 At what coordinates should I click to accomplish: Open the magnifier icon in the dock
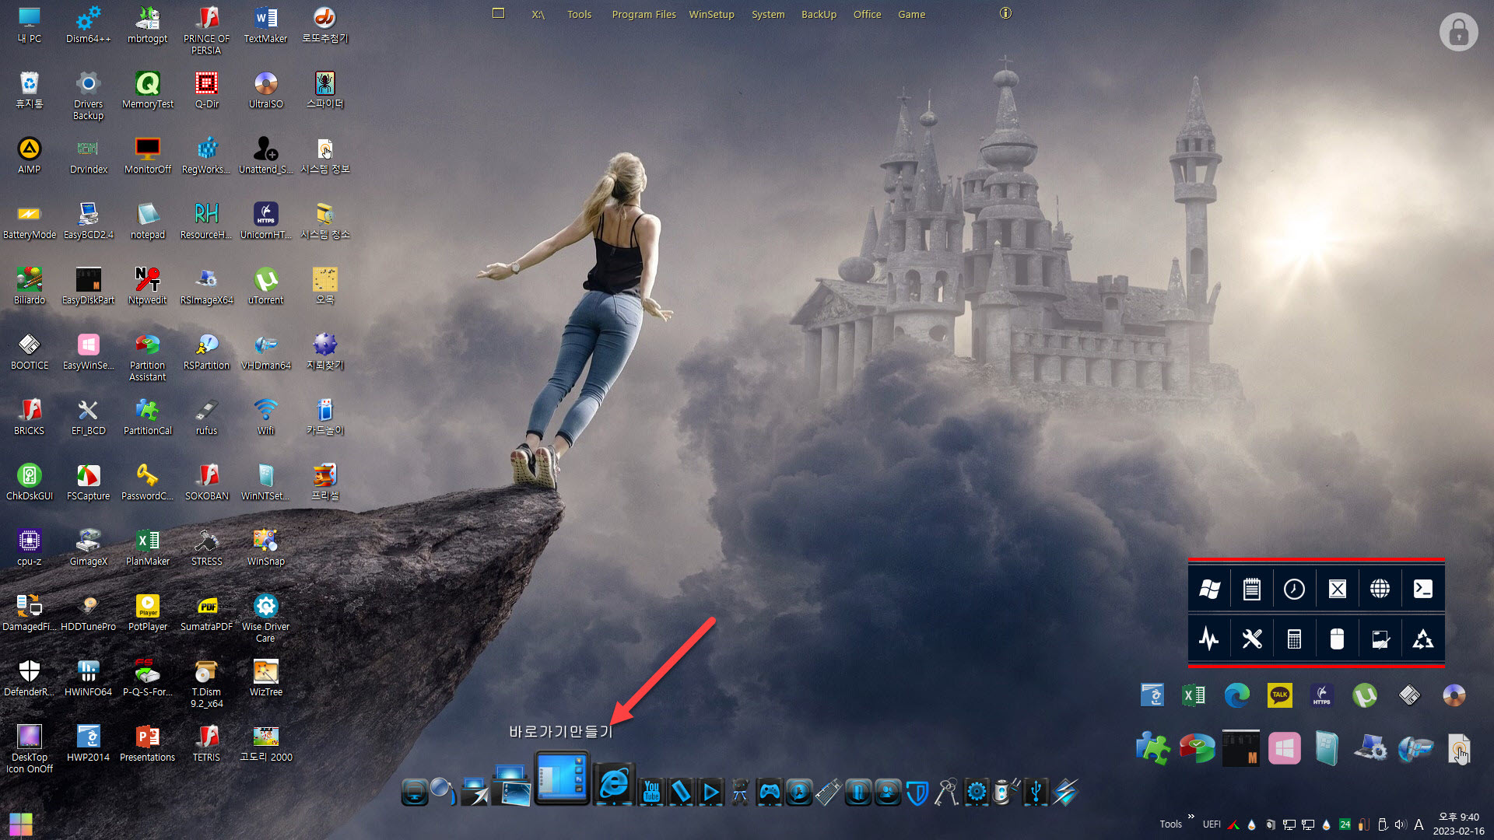[443, 791]
